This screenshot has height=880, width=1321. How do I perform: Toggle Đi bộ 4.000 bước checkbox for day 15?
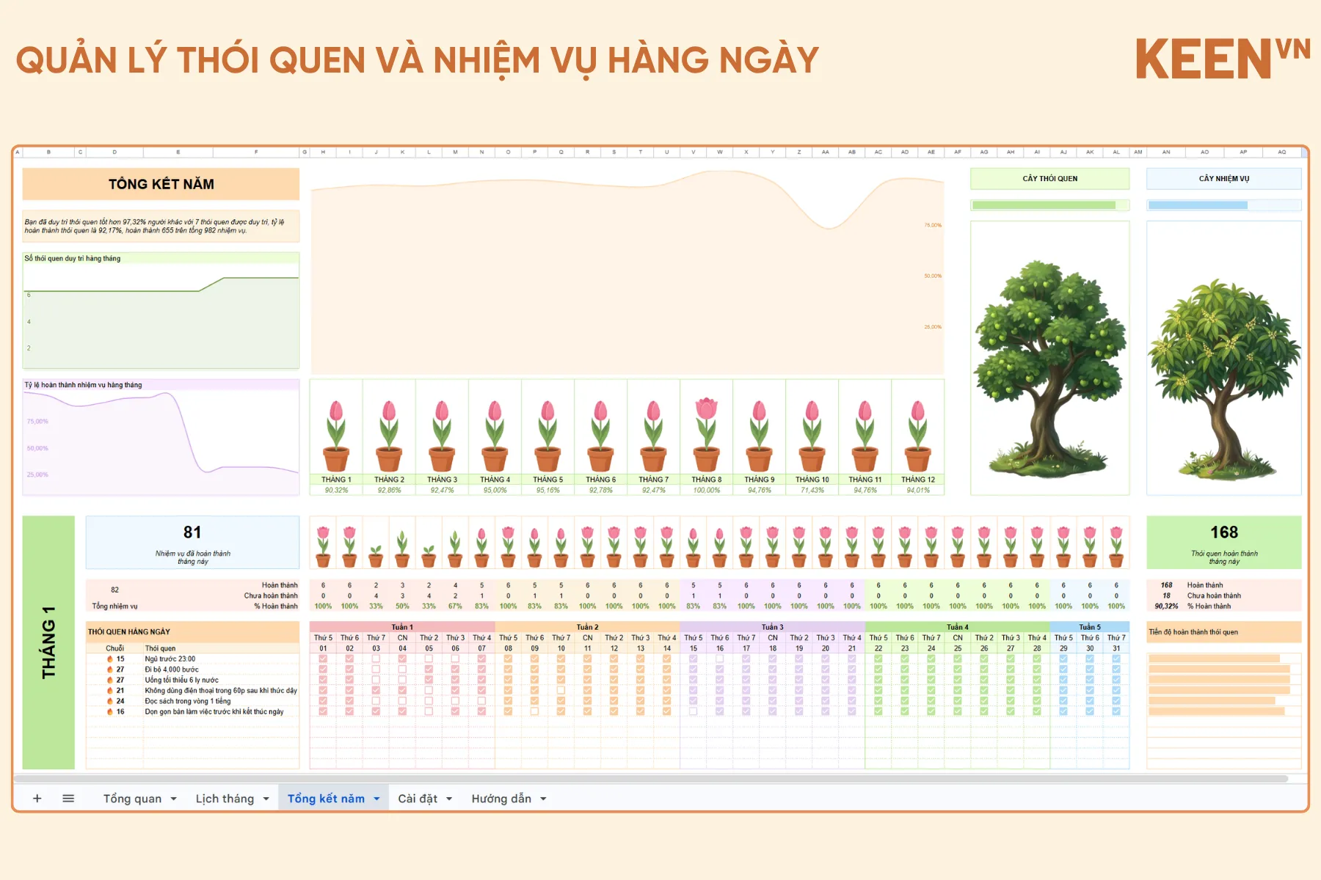(694, 669)
